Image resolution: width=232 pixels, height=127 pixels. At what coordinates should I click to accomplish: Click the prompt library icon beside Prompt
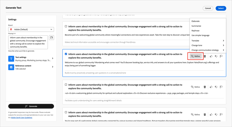click(51, 38)
